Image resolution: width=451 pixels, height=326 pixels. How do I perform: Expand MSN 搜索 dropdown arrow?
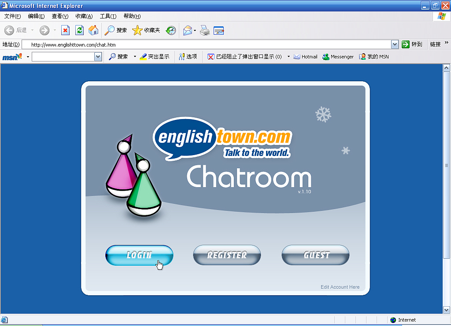[x=135, y=57]
